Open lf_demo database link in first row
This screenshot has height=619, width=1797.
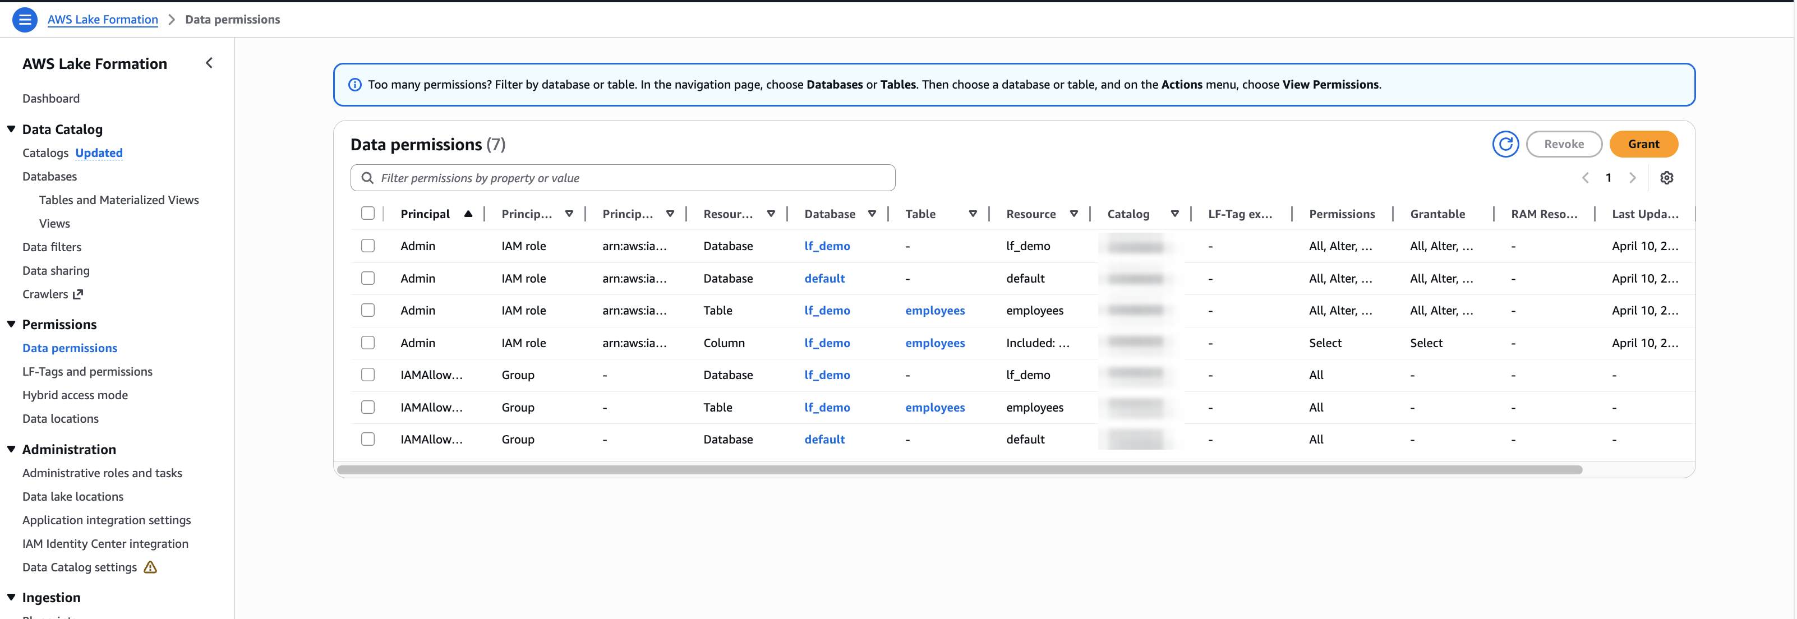pos(827,246)
